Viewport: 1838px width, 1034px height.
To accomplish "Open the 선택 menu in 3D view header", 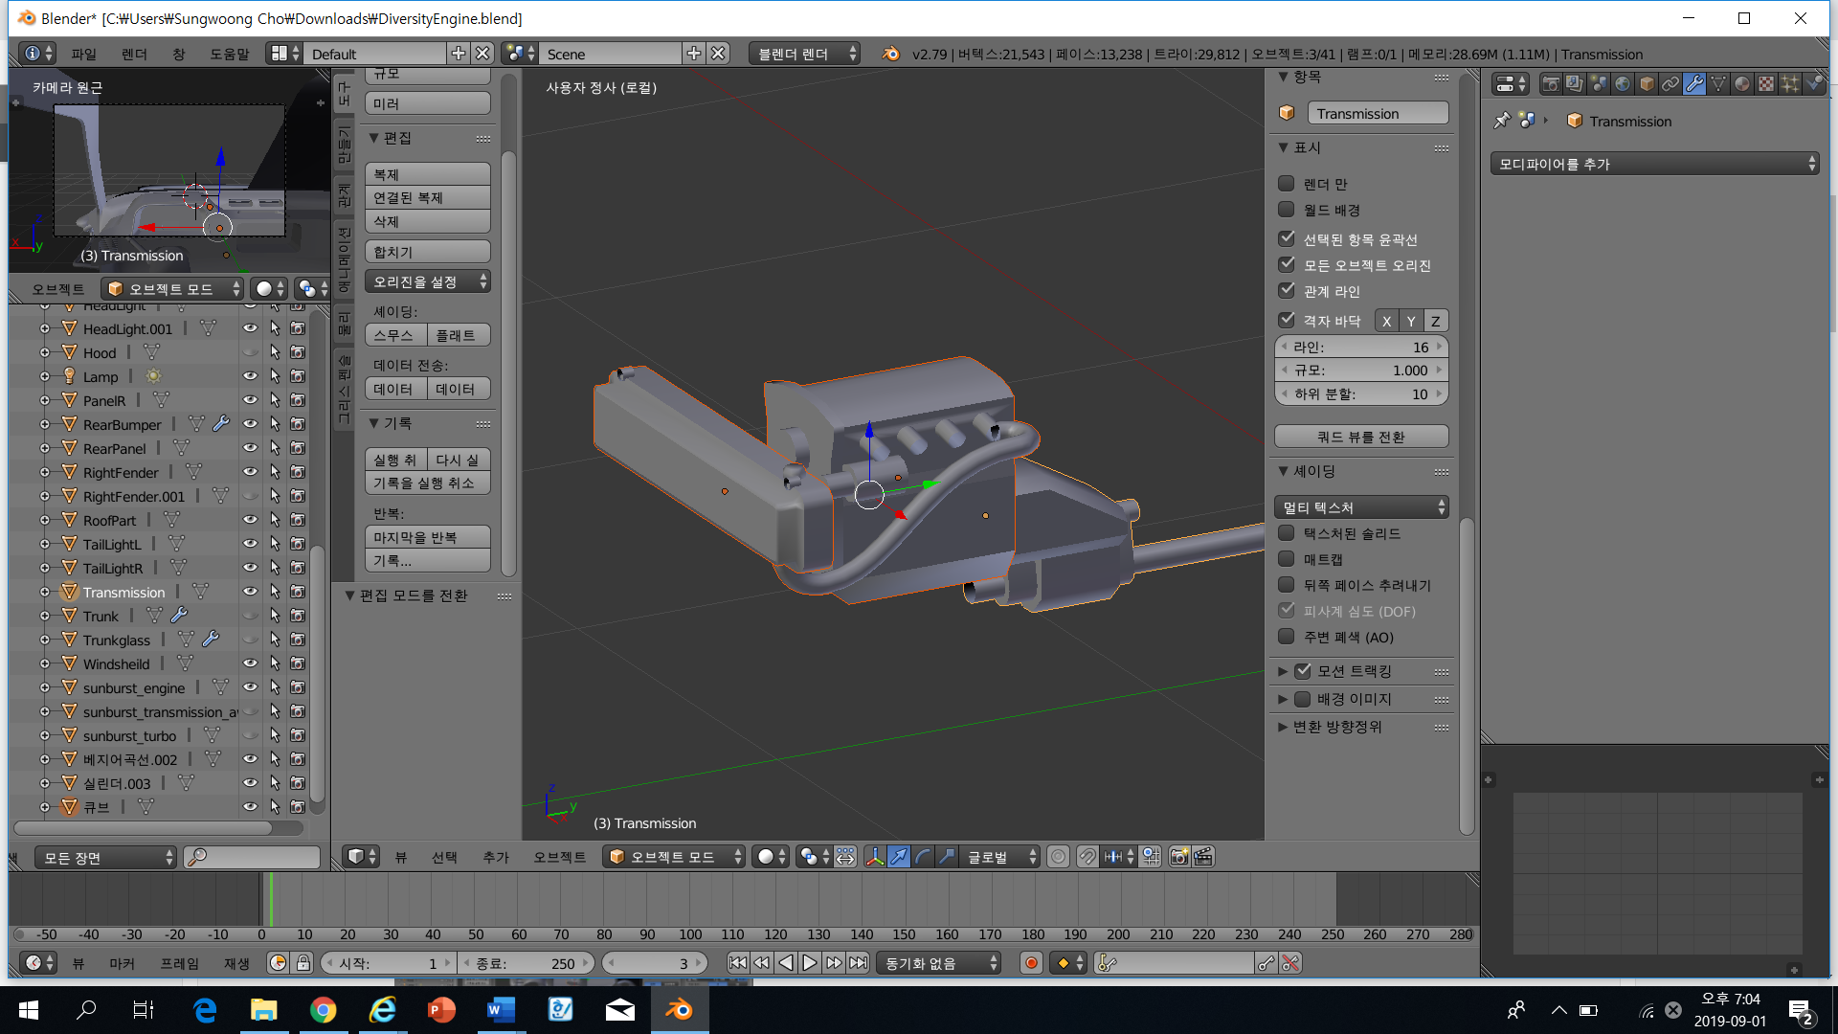I will pyautogui.click(x=444, y=857).
